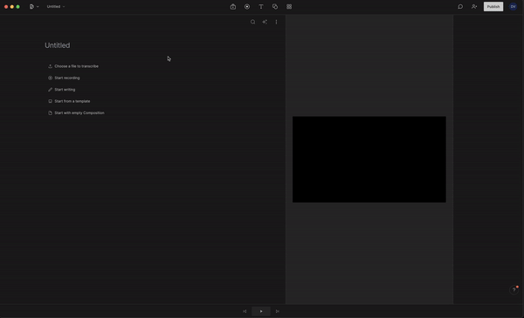Open the grid layout icon in toolbar

[x=289, y=7]
